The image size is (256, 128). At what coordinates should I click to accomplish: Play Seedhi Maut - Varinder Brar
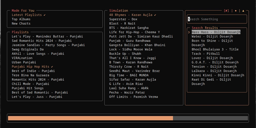135,71
